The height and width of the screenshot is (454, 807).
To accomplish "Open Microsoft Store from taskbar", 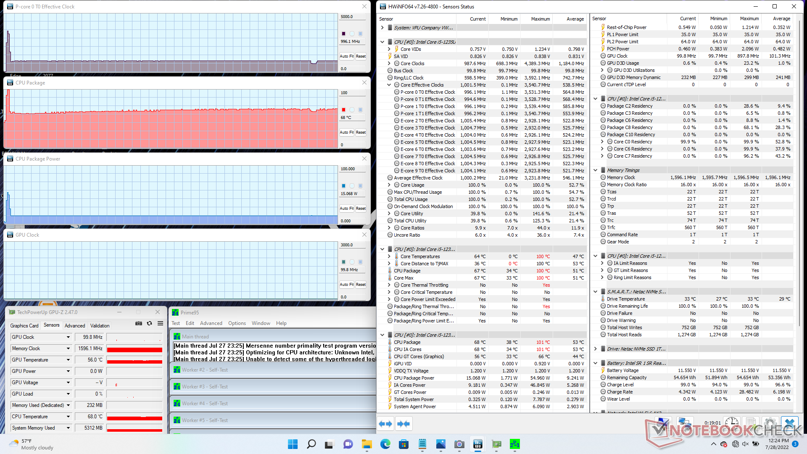I will coord(403,444).
